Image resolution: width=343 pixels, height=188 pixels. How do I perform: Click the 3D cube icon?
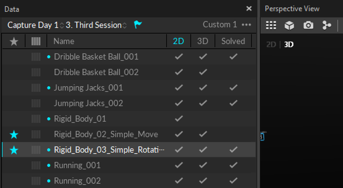289,25
